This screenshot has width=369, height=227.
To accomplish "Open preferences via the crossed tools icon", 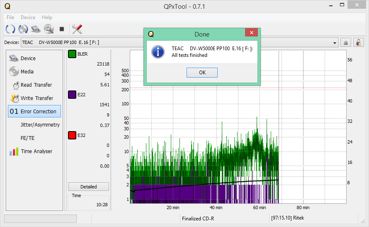I will click(x=77, y=29).
